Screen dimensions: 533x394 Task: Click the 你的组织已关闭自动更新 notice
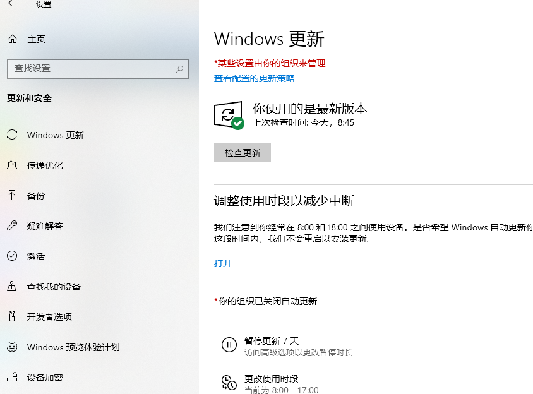(265, 301)
